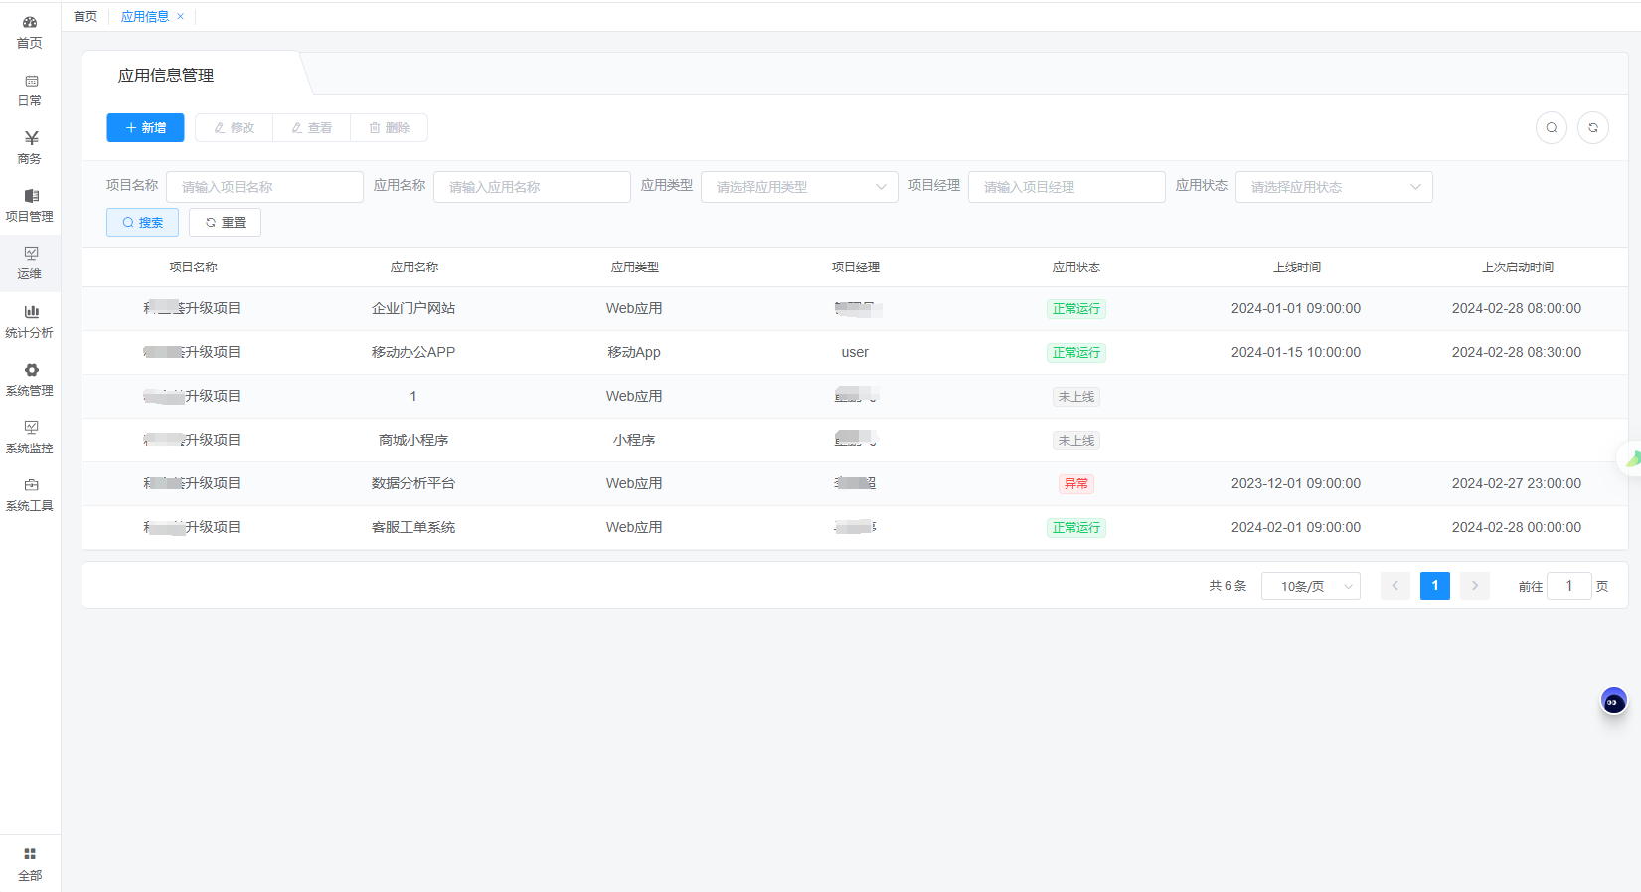Click the round refresh button
1641x892 pixels.
point(1592,128)
